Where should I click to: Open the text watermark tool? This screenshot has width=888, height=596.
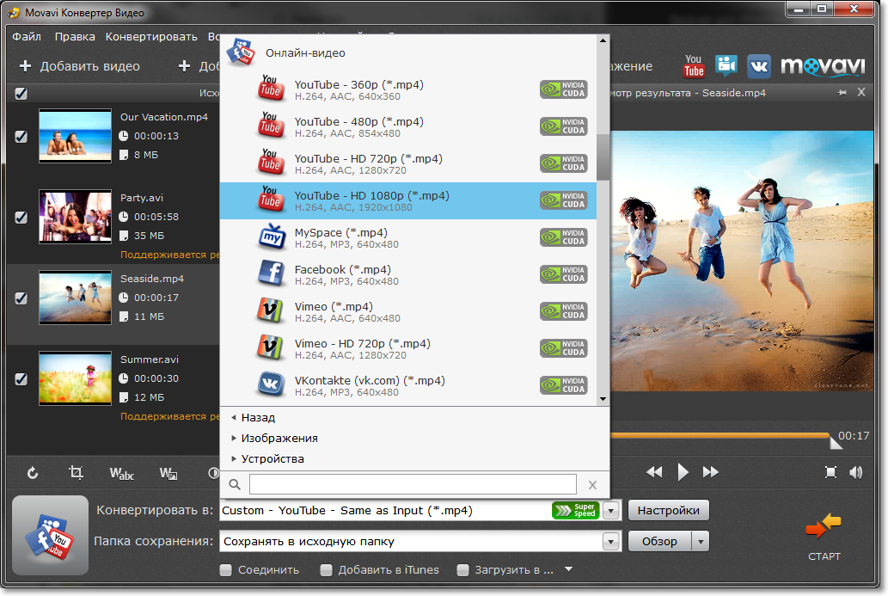[x=122, y=473]
